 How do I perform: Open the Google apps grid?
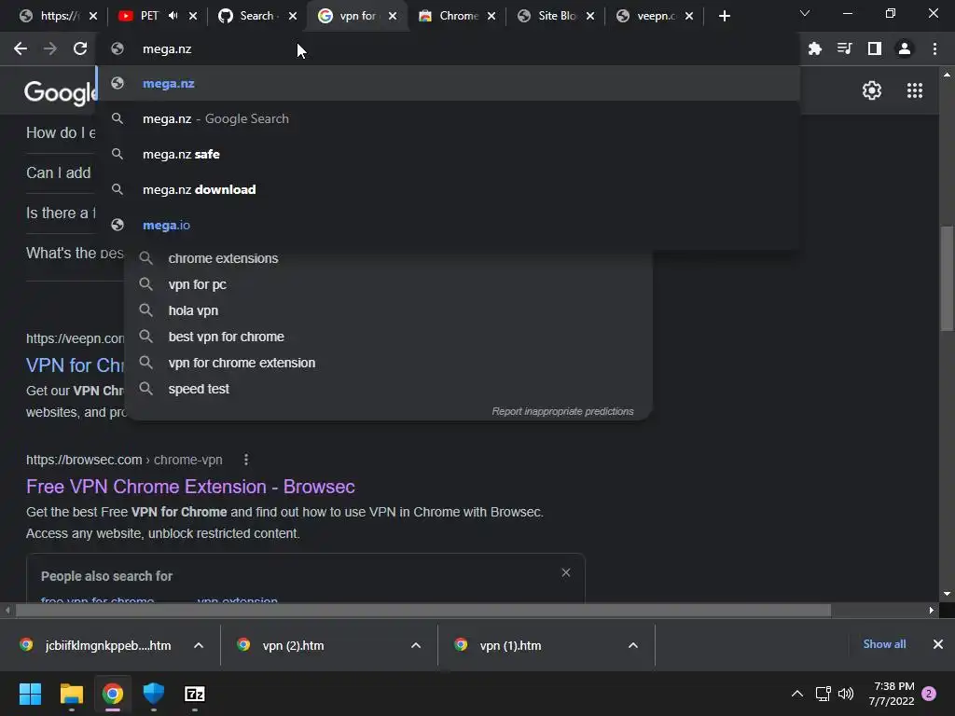click(914, 90)
